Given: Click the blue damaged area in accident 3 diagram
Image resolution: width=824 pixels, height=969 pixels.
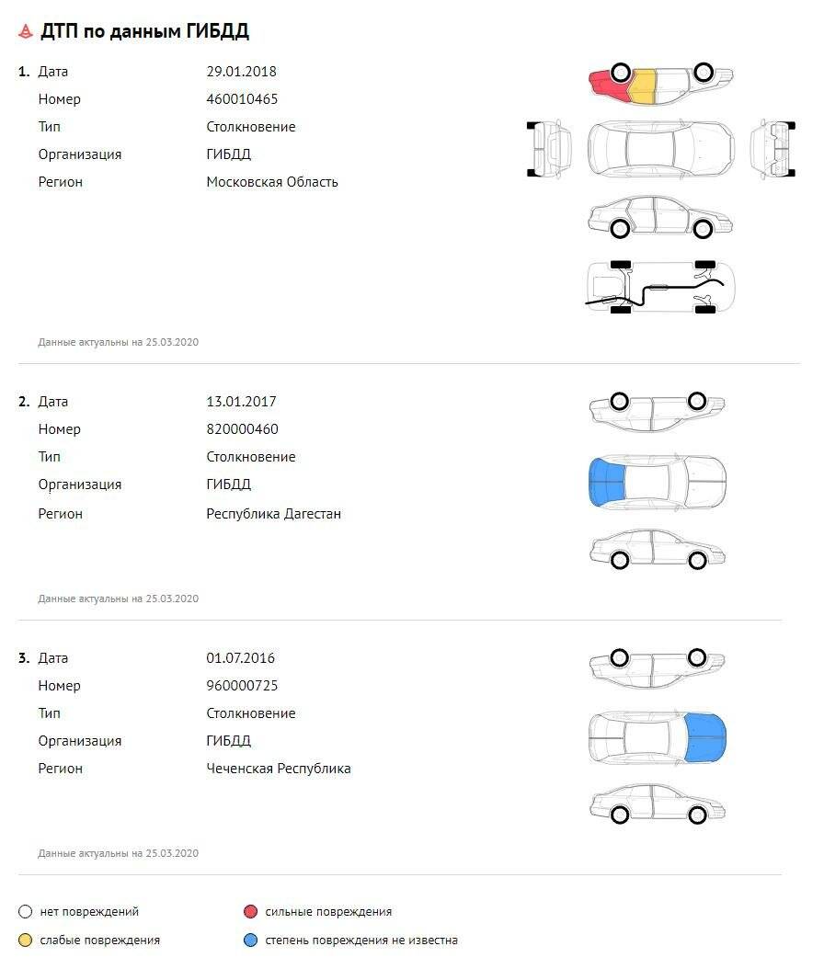Looking at the screenshot, I should 705,737.
